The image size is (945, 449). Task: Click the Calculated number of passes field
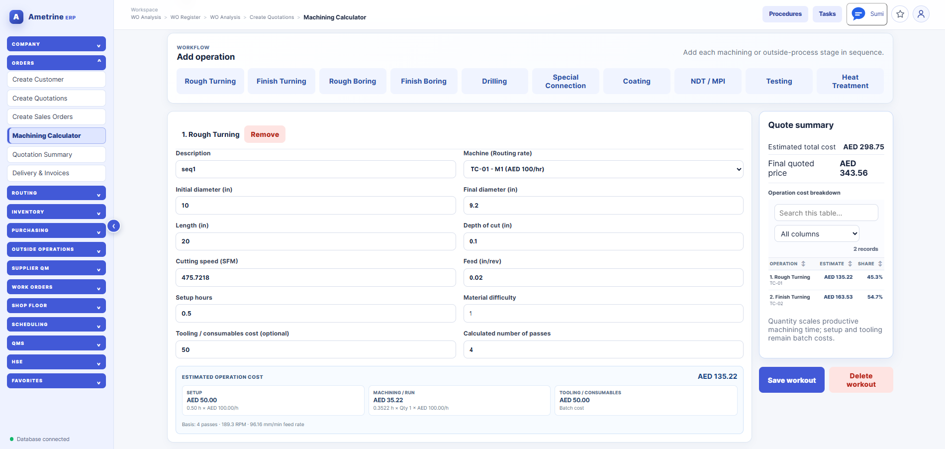click(x=603, y=349)
